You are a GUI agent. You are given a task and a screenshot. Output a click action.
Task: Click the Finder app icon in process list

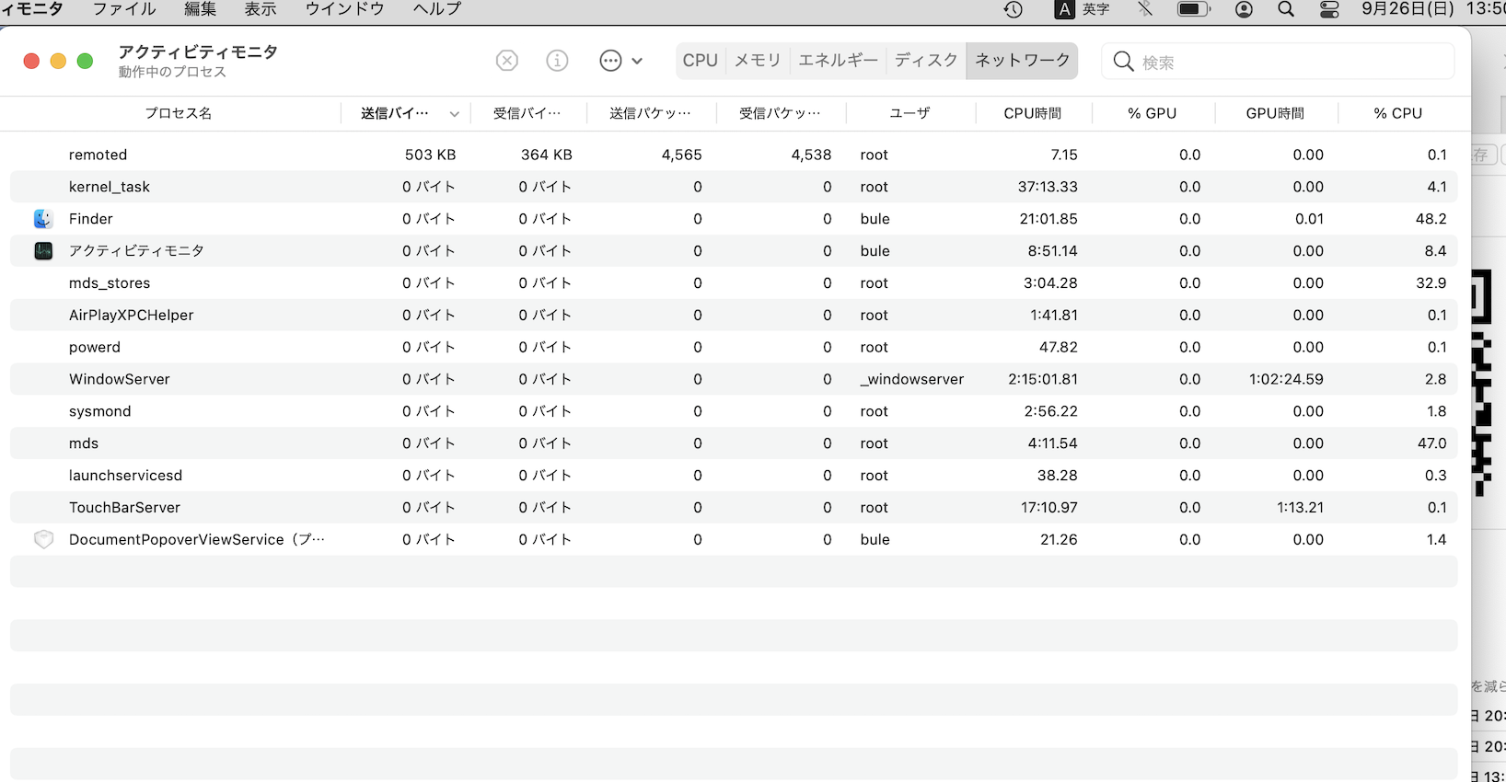coord(43,219)
